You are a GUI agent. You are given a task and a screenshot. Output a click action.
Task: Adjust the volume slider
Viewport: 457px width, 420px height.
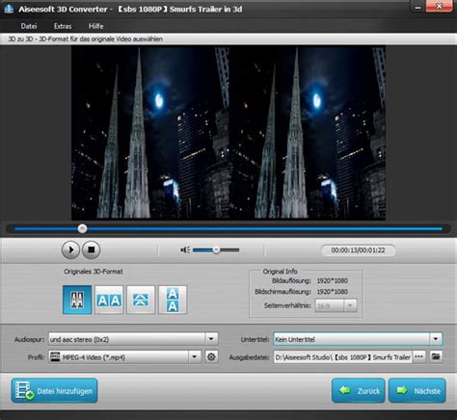[x=216, y=249]
